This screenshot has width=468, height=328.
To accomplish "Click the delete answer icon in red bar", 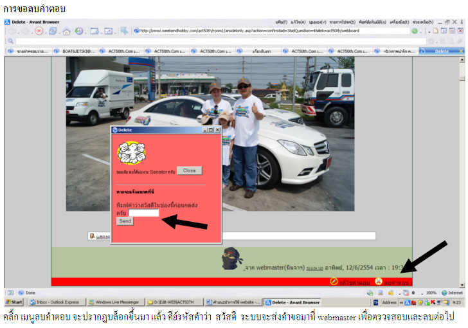I will tap(379, 282).
